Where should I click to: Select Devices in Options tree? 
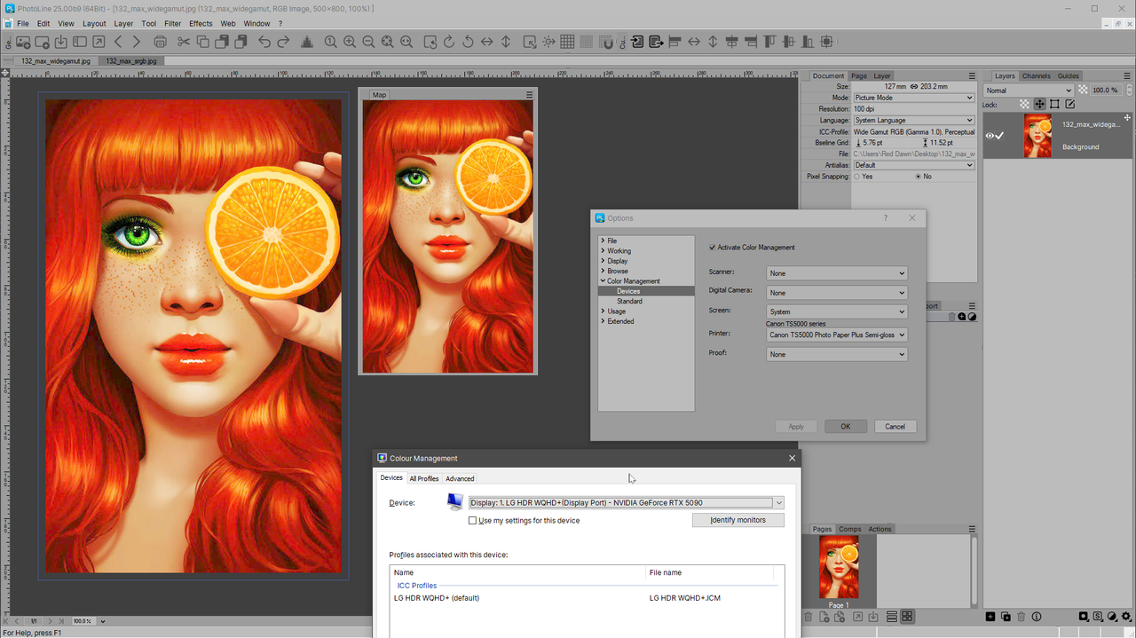(x=628, y=291)
